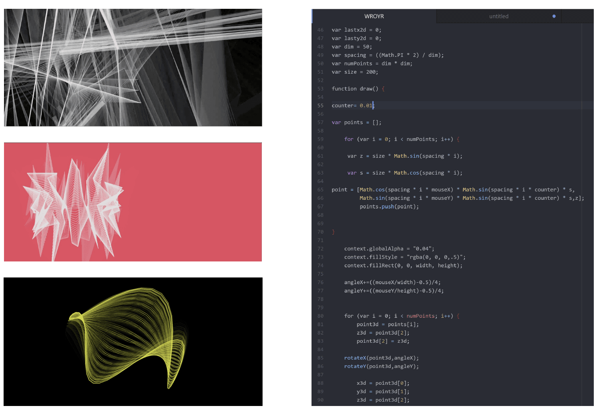Click the closing brace on line 70
595x414 pixels.
click(x=333, y=232)
